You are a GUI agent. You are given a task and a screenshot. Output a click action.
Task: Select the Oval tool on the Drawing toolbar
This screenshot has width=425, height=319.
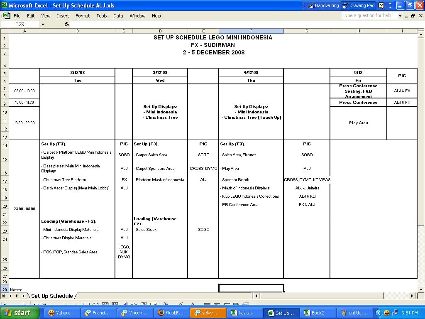[95, 303]
